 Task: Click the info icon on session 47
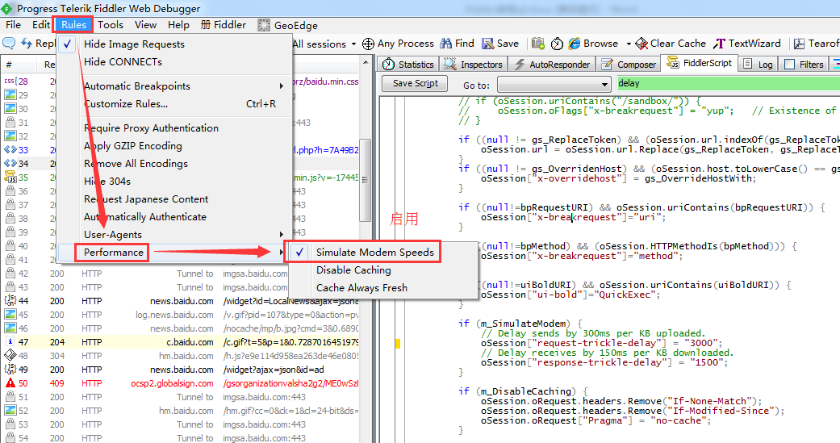coord(10,342)
